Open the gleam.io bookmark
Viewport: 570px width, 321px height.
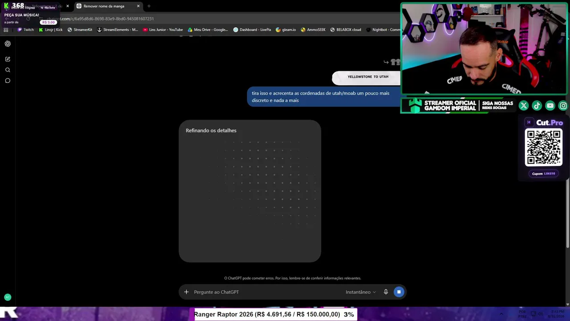point(286,30)
